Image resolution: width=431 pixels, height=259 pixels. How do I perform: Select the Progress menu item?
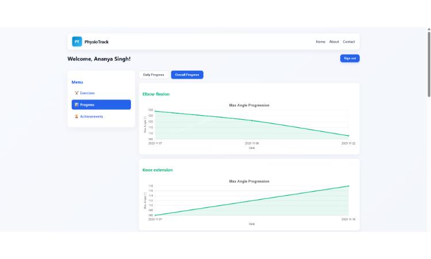[101, 105]
